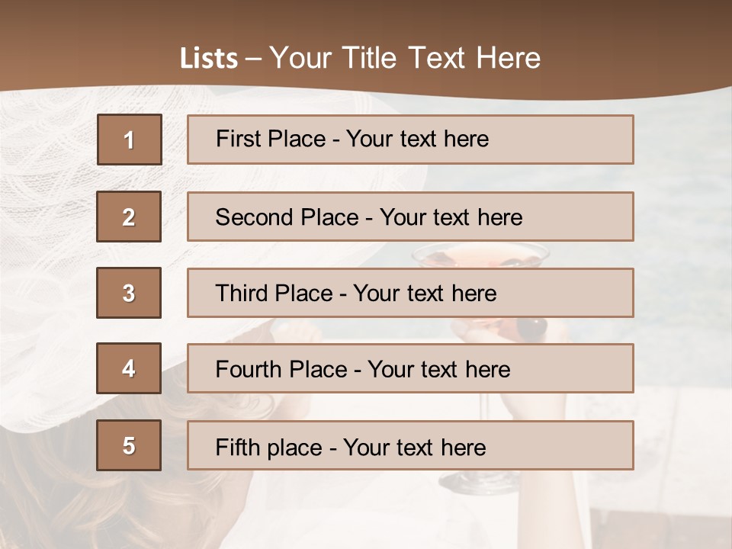Select the Third Place text bar

410,293
